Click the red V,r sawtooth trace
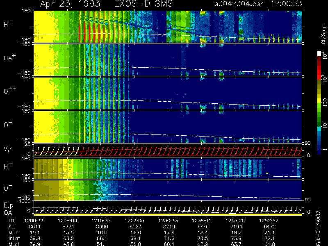328x246 pixels. [x=190, y=151]
